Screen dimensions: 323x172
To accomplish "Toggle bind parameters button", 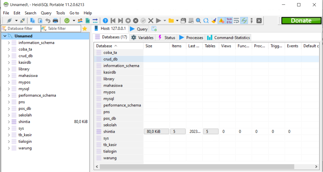I will tap(244, 21).
